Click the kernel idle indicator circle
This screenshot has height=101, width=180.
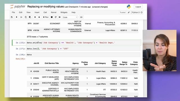pos(141,12)
